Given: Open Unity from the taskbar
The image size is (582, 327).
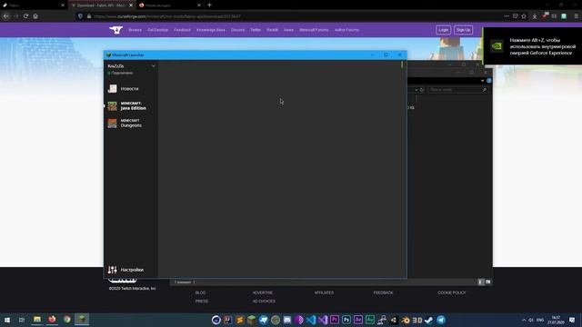Looking at the screenshot, I should [x=394, y=320].
